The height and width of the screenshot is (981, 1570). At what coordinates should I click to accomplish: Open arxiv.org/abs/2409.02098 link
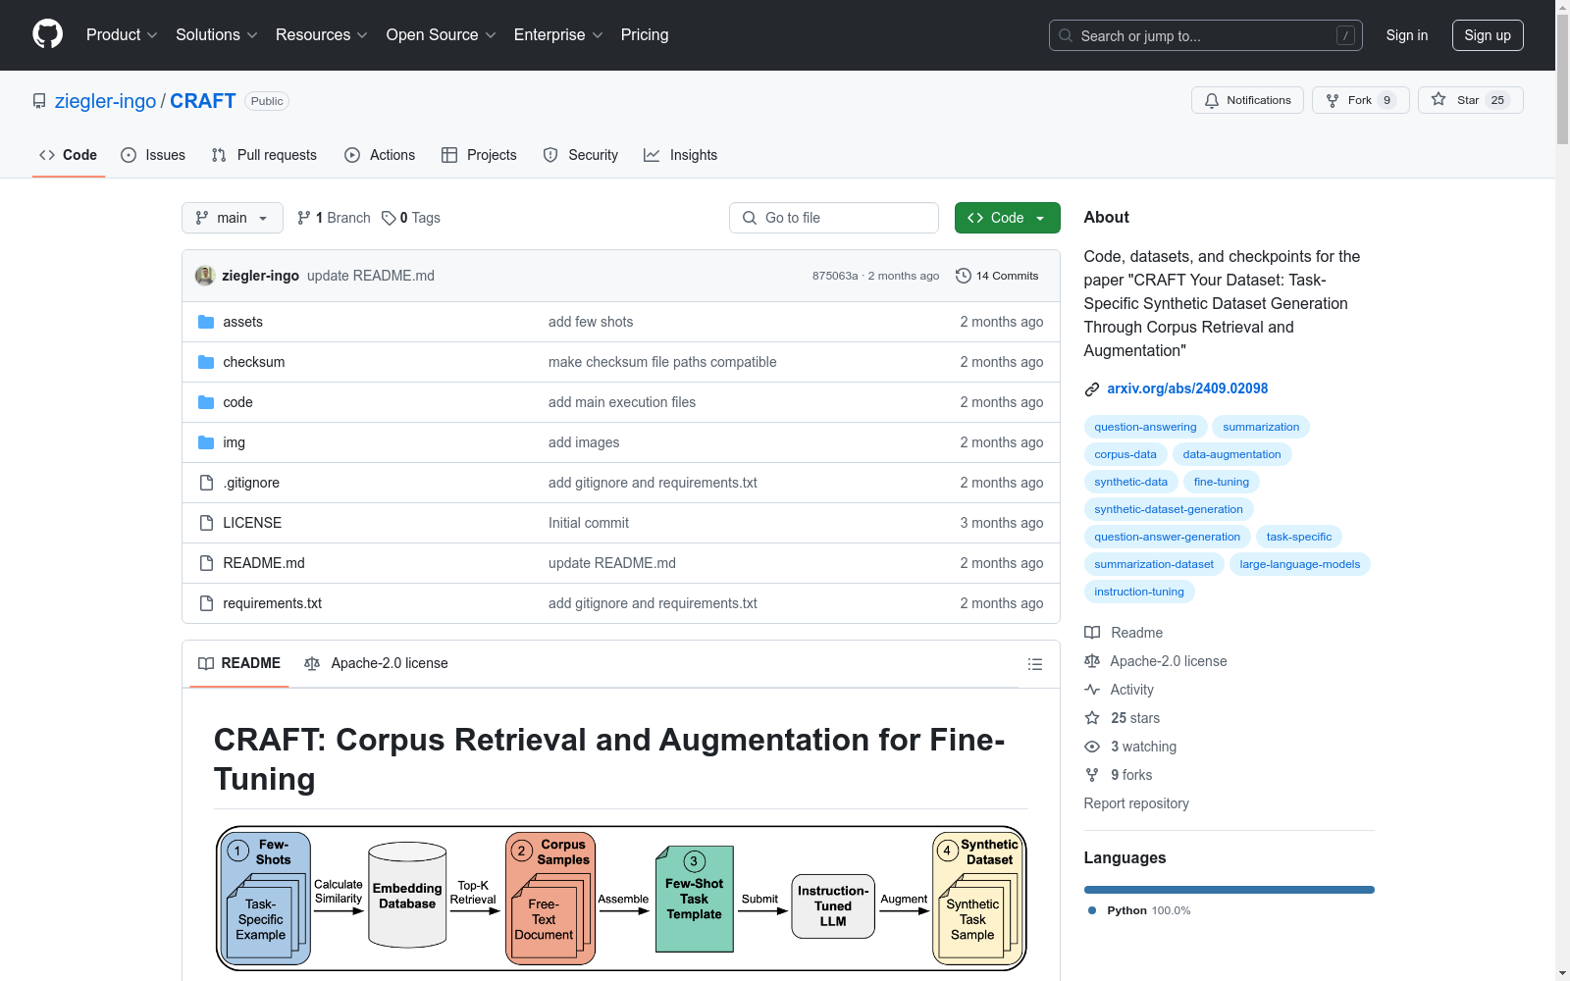pyautogui.click(x=1187, y=388)
